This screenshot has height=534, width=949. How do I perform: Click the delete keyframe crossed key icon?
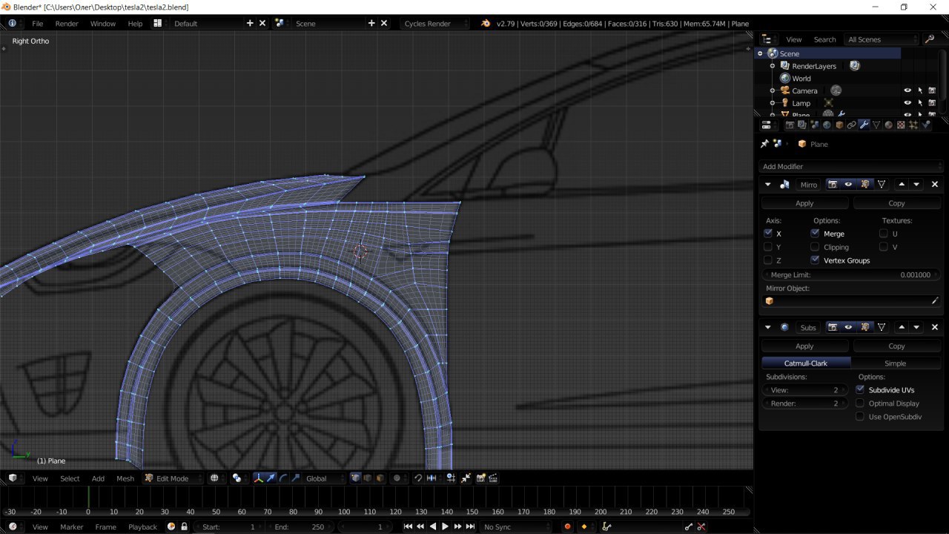tap(701, 527)
